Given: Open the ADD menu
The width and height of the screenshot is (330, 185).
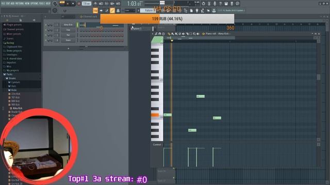Looking at the screenshot, I should point(12,4).
